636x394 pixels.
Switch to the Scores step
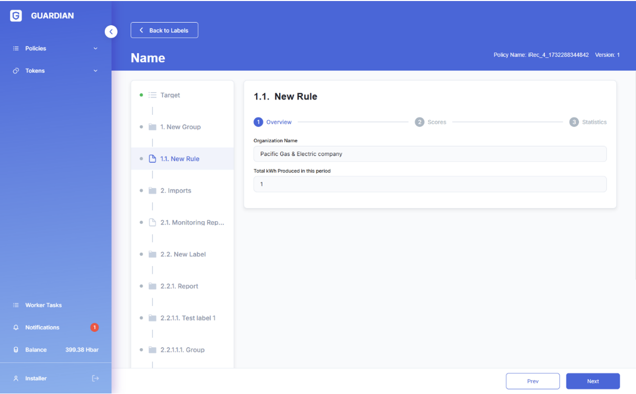431,122
